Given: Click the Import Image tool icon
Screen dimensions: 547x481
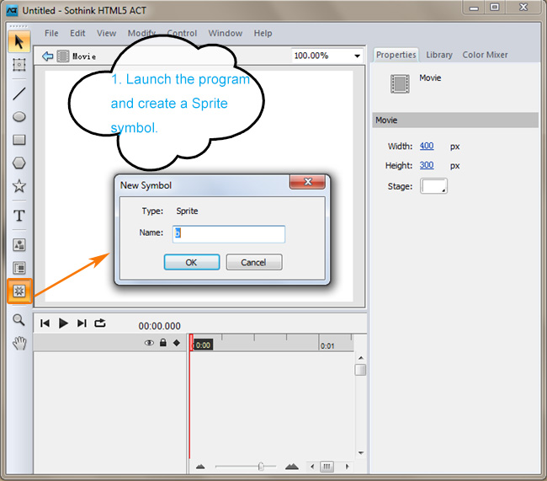Looking at the screenshot, I should coord(19,244).
